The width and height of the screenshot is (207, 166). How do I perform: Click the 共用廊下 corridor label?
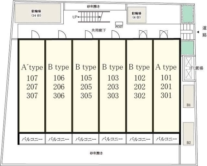tap(97, 30)
